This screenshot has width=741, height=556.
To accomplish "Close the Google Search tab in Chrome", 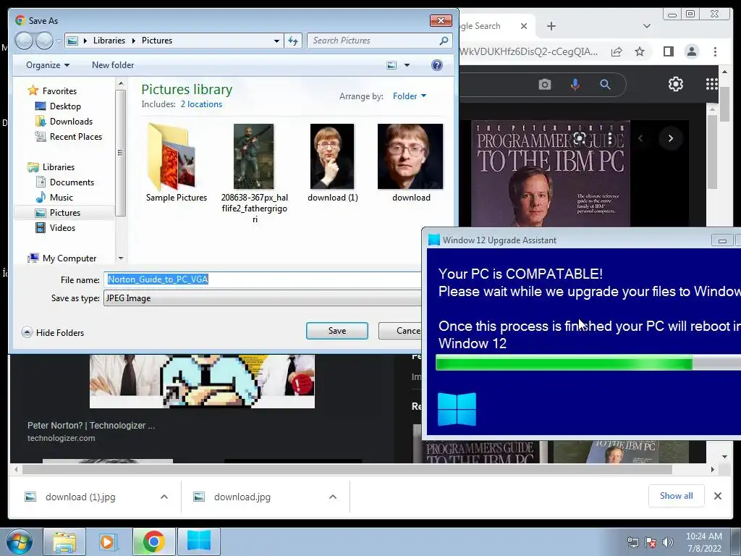I will pyautogui.click(x=524, y=26).
